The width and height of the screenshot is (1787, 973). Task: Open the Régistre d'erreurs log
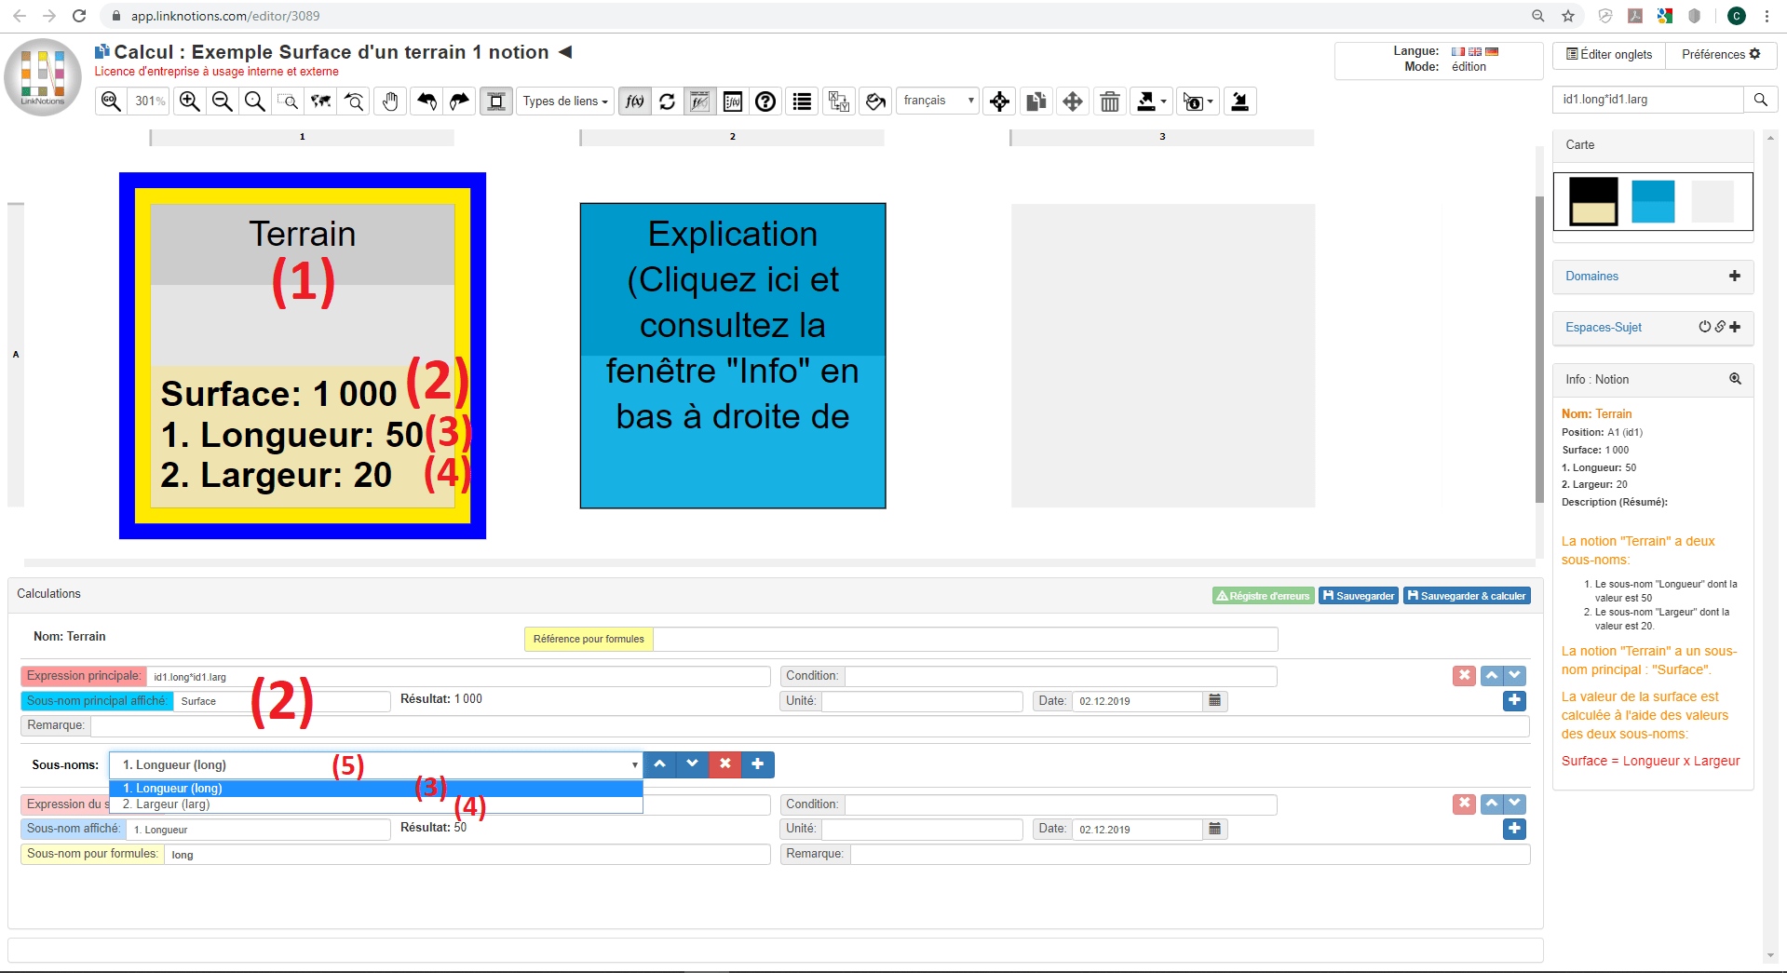[x=1264, y=596]
